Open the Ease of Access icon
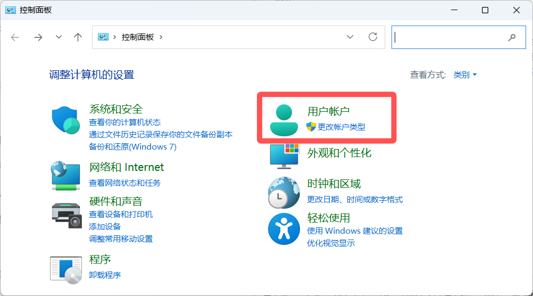The height and width of the screenshot is (296, 533). (284, 229)
